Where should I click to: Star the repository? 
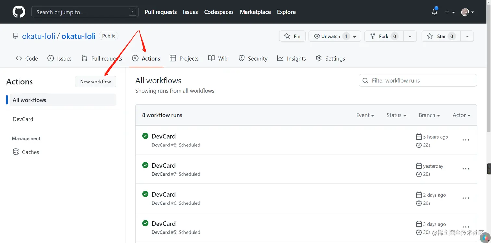(441, 36)
